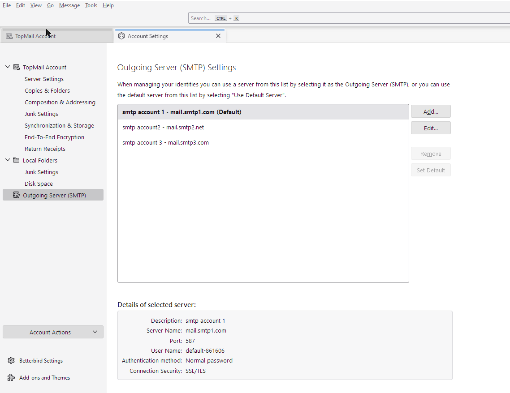The width and height of the screenshot is (510, 393).
Task: Open the Edit menu
Action: (x=21, y=5)
